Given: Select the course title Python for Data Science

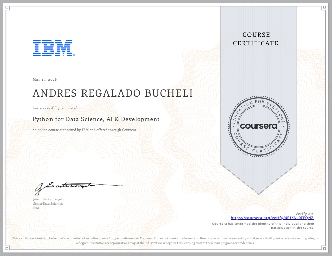Looking at the screenshot, I should (x=96, y=119).
